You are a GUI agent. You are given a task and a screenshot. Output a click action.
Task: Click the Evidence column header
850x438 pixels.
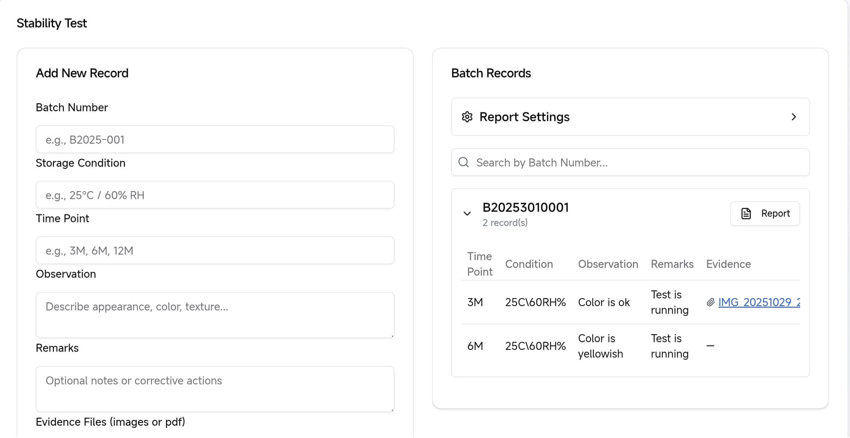click(x=728, y=264)
